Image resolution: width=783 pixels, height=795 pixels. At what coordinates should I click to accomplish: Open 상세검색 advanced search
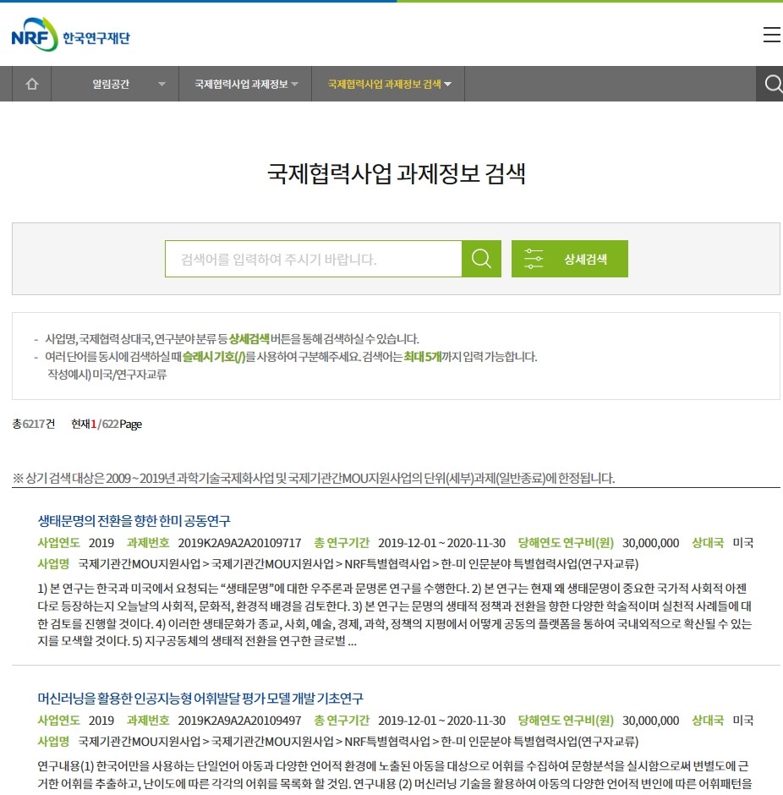pyautogui.click(x=569, y=259)
